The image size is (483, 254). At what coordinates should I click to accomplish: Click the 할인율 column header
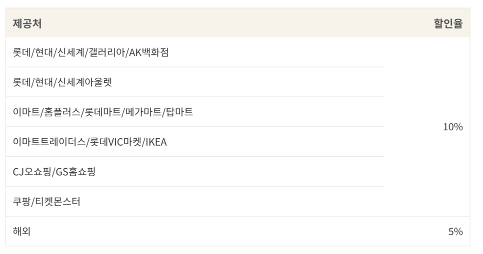point(448,23)
